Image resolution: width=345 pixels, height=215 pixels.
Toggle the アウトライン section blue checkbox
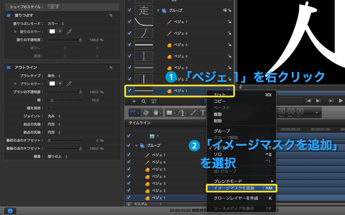click(x=8, y=67)
